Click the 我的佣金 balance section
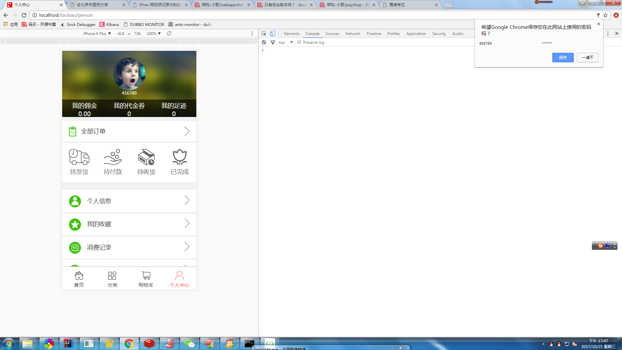622x350 pixels. coord(85,110)
